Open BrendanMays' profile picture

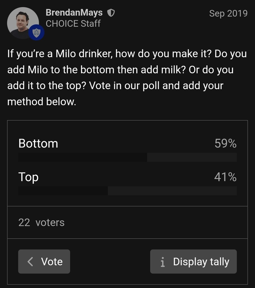(x=23, y=23)
